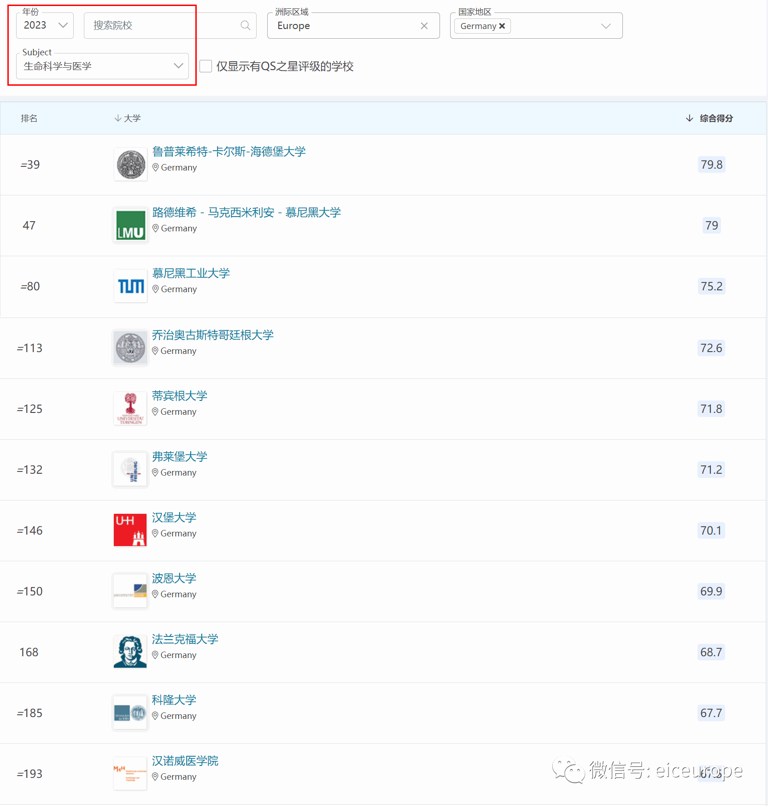
Task: Open the LMU Munich university link
Action: (x=246, y=212)
